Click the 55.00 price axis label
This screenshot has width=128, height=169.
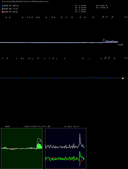coord(120,45)
